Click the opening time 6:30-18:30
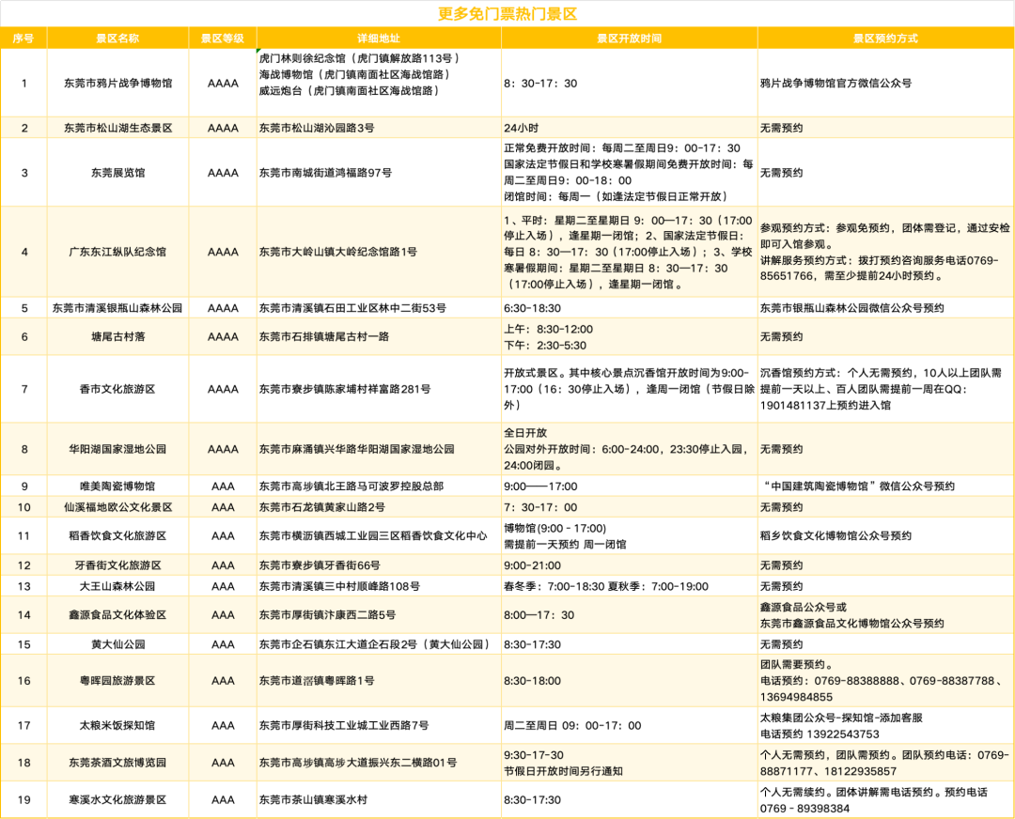This screenshot has width=1015, height=819. (532, 308)
